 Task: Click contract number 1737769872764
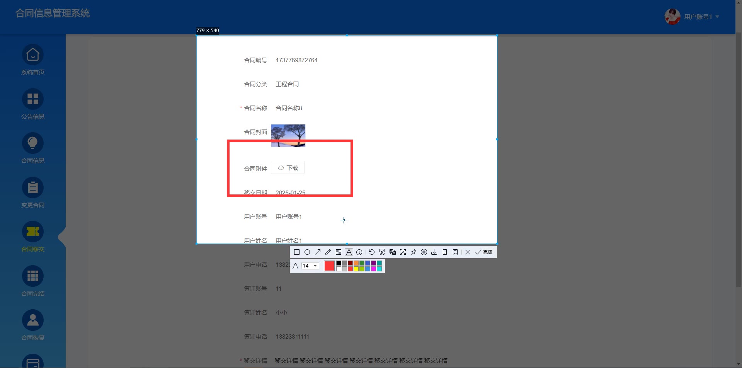coord(296,60)
